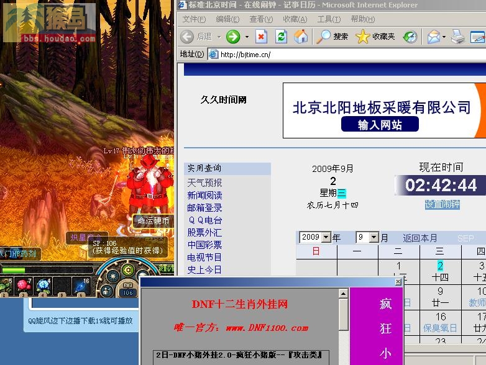Viewport: 486px width, 365px height.
Task: Click the character info icon in game HUD
Action: click(x=108, y=291)
